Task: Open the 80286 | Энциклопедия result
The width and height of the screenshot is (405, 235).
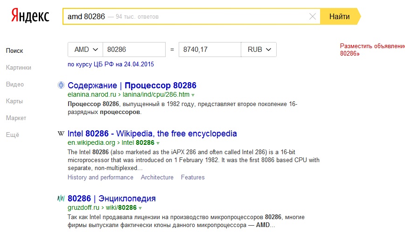Action: coord(112,198)
